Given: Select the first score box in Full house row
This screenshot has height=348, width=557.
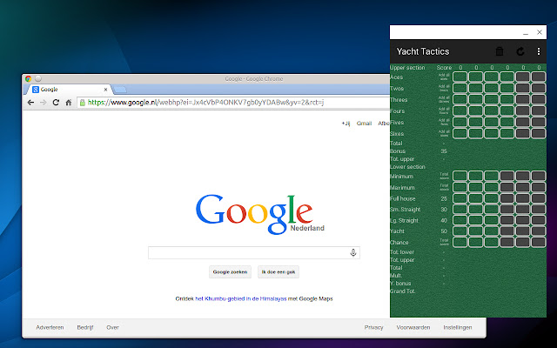Looking at the screenshot, I should pos(460,198).
